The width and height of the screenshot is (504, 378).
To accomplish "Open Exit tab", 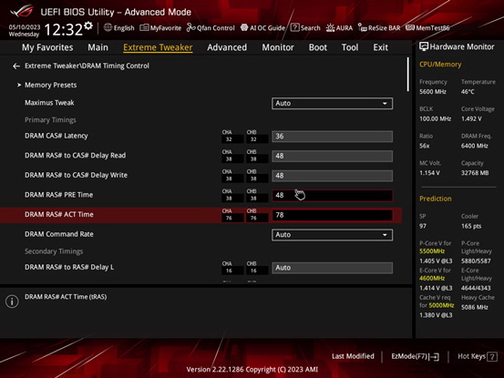I will 381,47.
